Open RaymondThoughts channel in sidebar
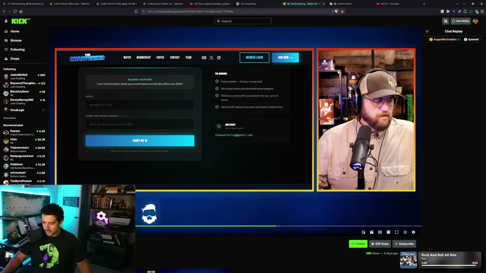The image size is (486, 273). (x=24, y=85)
